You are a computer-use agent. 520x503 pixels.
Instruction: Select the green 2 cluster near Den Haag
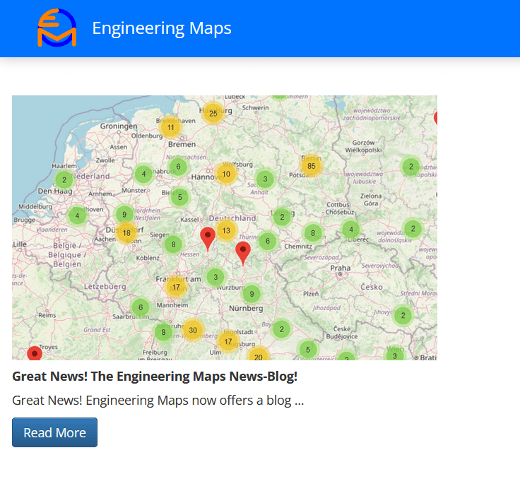coord(64,179)
